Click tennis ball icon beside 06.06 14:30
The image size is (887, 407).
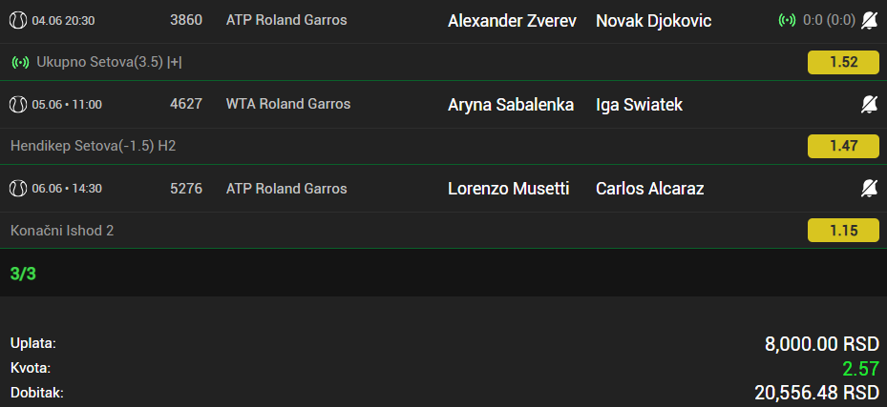pyautogui.click(x=18, y=189)
